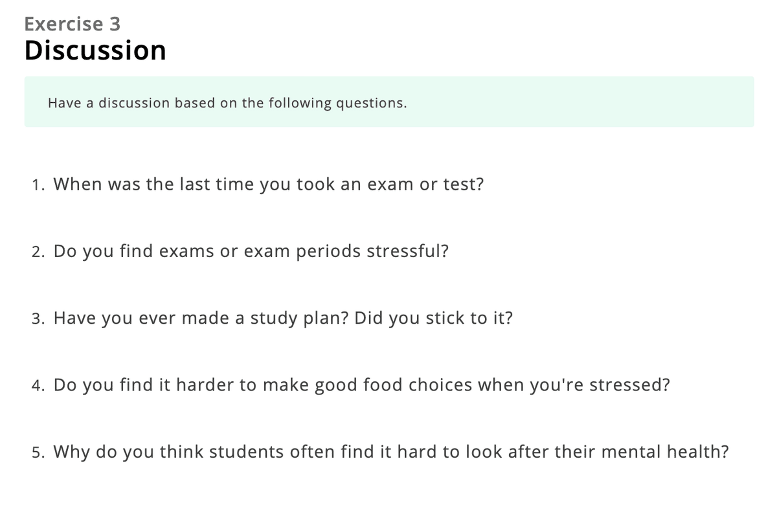Click the number marker "5."
The image size is (777, 514).
pyautogui.click(x=38, y=453)
